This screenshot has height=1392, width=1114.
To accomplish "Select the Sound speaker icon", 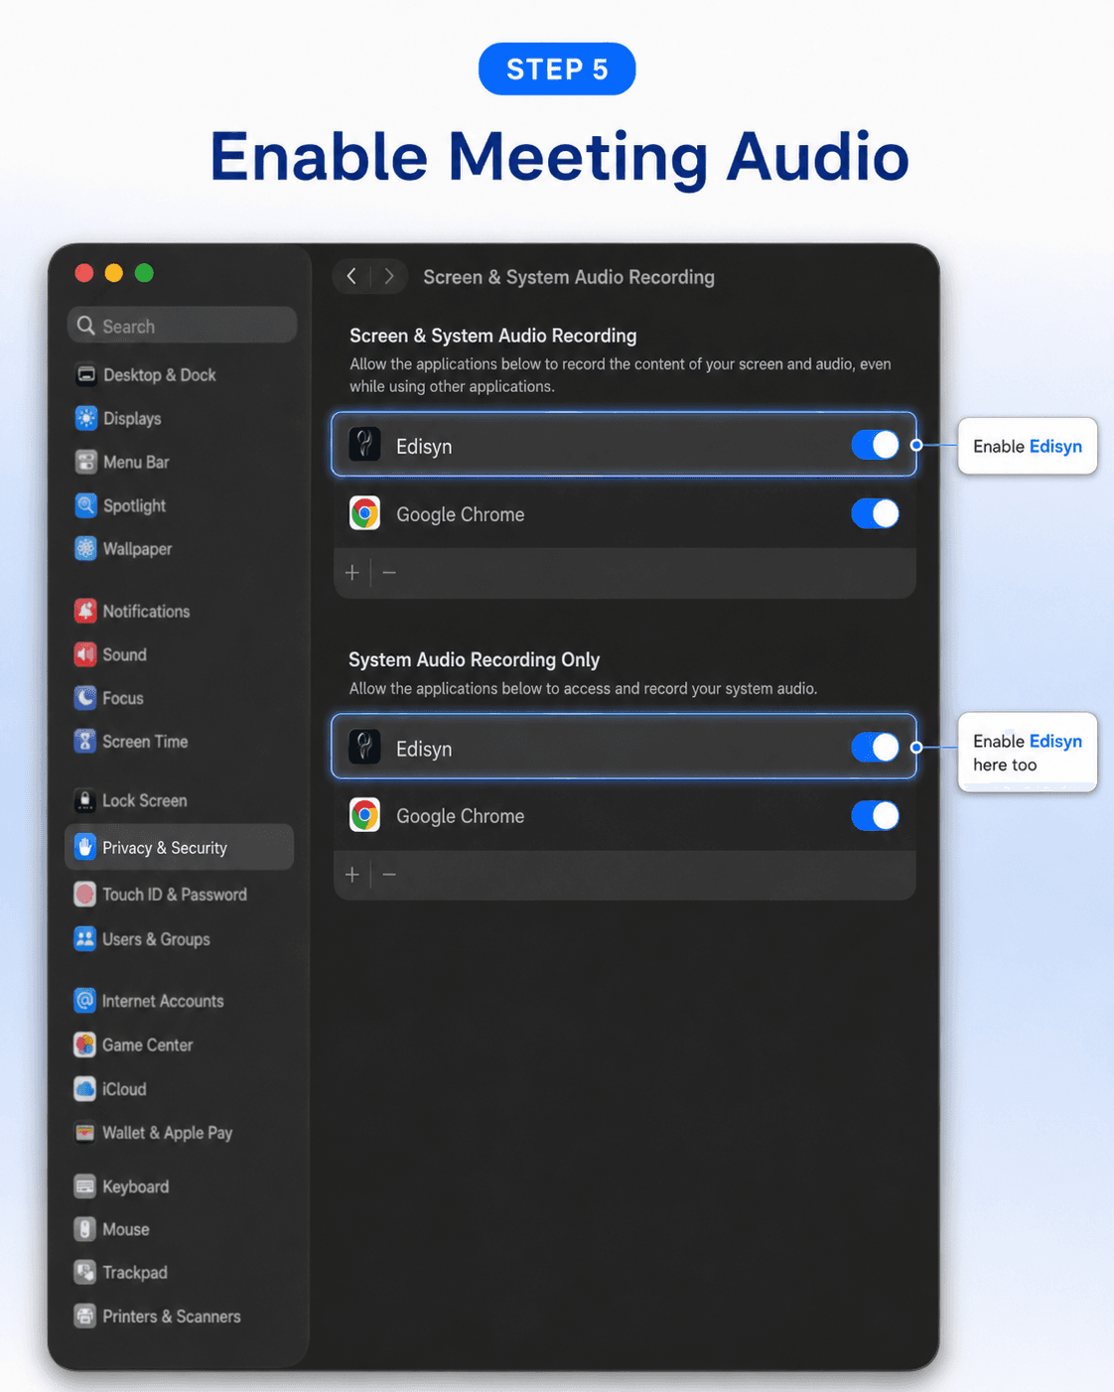I will 85,654.
